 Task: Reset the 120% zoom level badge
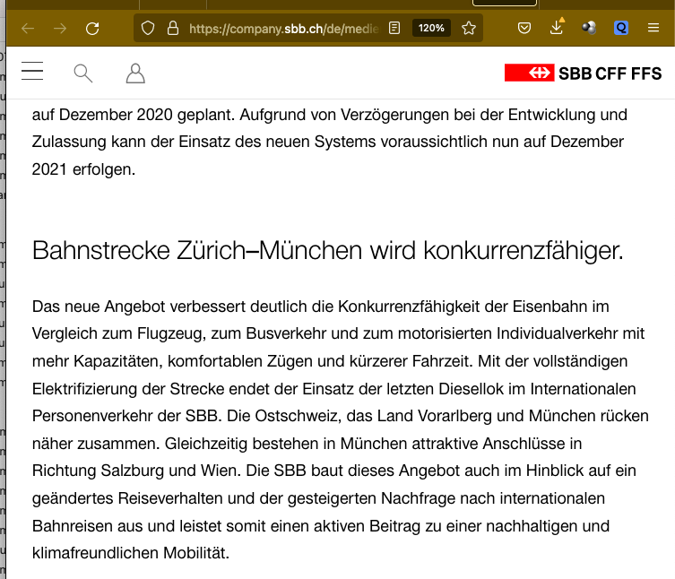click(x=431, y=28)
